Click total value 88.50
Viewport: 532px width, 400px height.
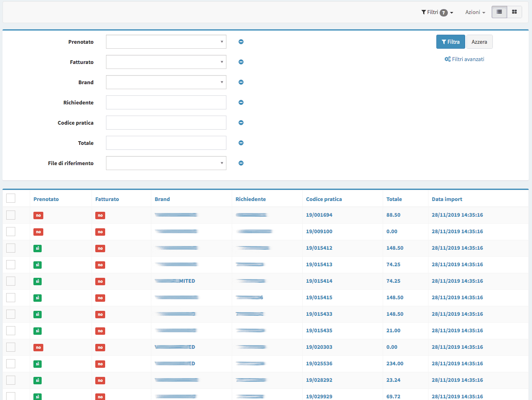(393, 215)
